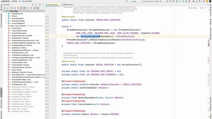This screenshot has height=119, width=212.
Task: Open Structure panel gear settings
Action: [x=40, y=5]
